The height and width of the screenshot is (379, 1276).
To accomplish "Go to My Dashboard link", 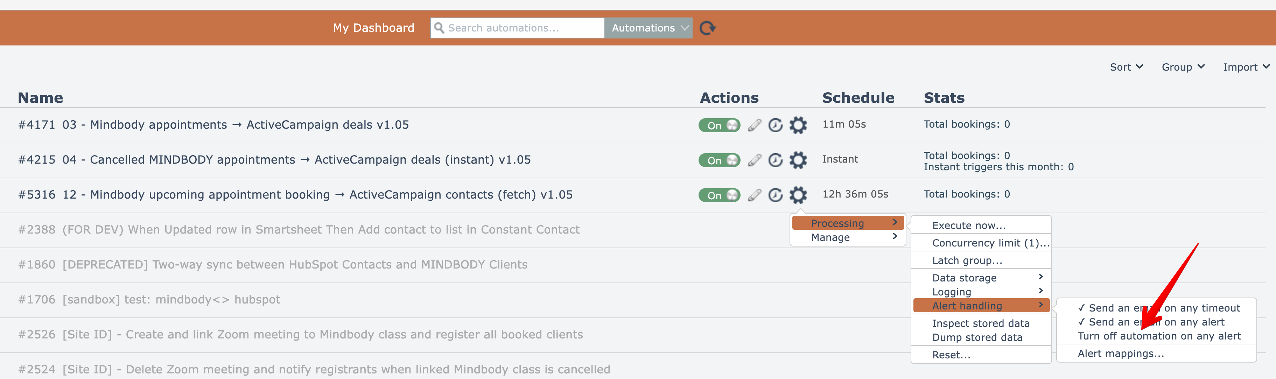I will click(x=373, y=28).
